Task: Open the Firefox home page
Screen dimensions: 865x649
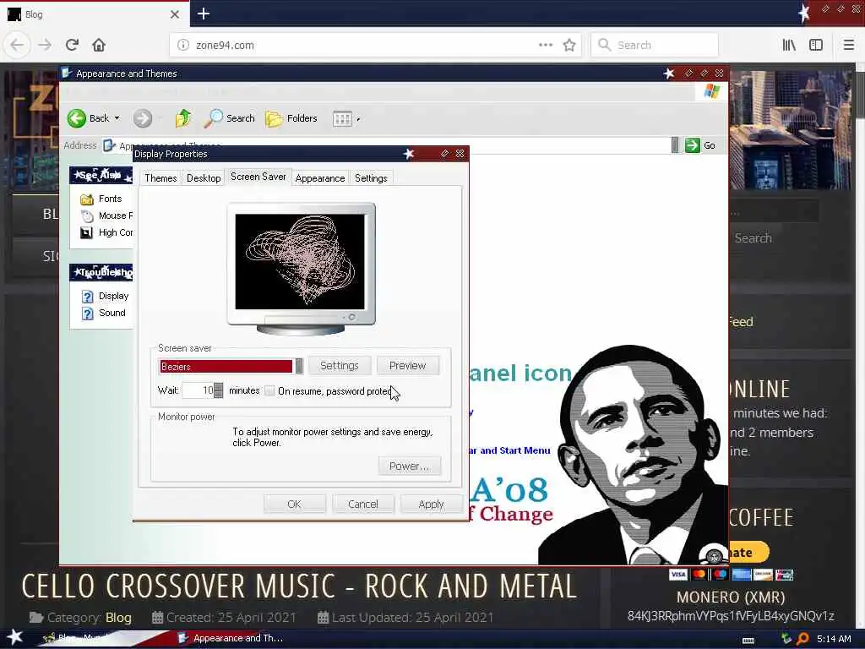Action: (x=99, y=45)
